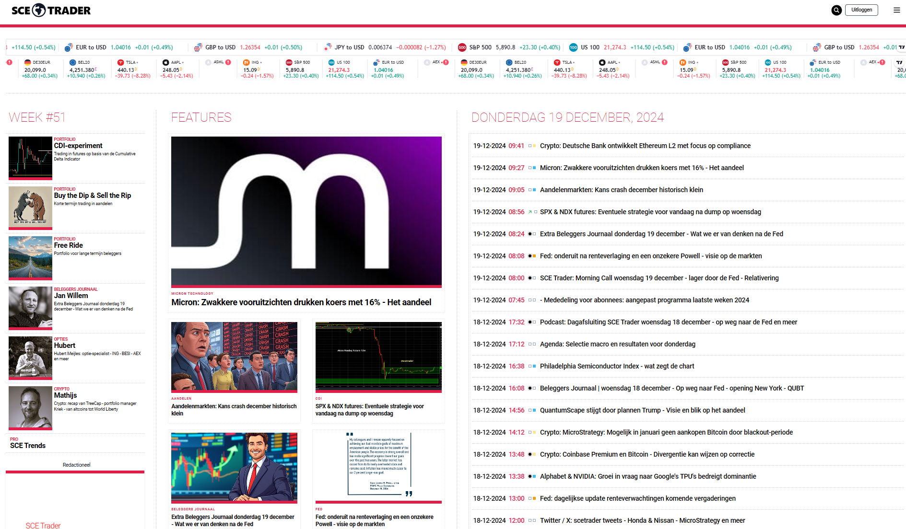Click Jan Willem's portrait photo
Viewport: 906px width, 529px height.
click(30, 308)
